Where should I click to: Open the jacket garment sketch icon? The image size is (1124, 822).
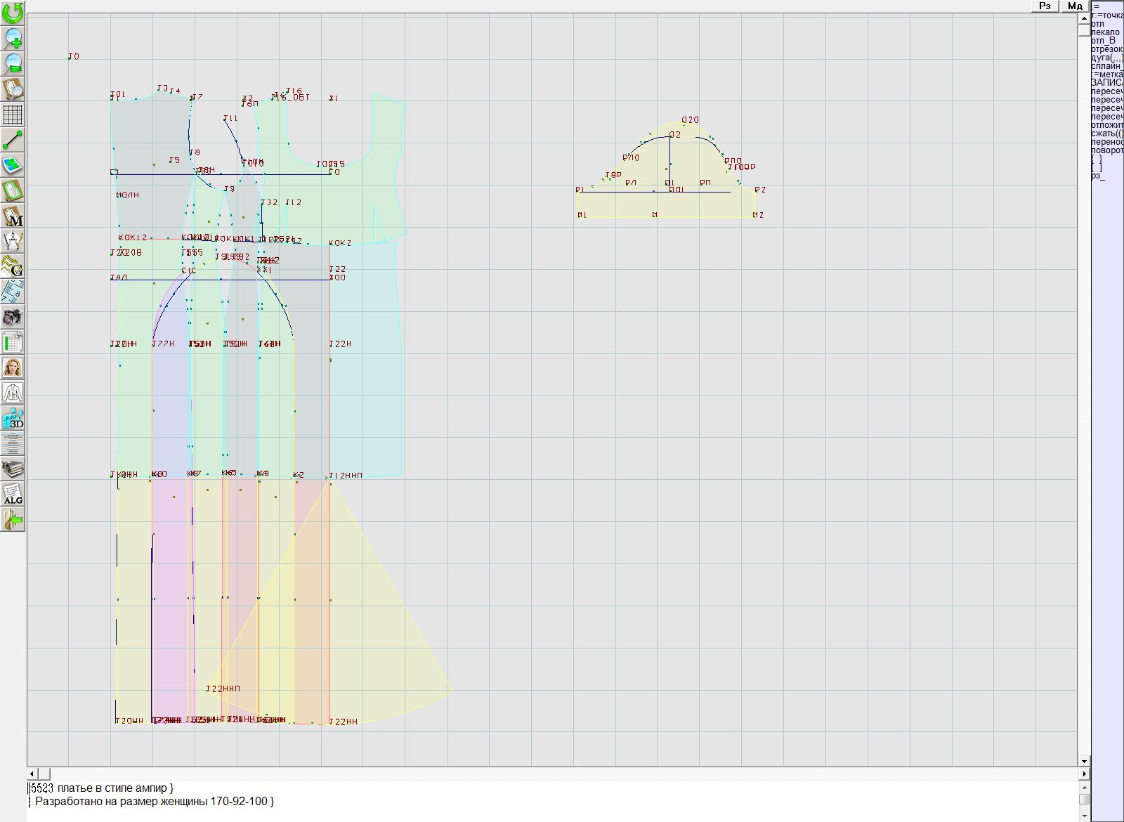[x=13, y=393]
